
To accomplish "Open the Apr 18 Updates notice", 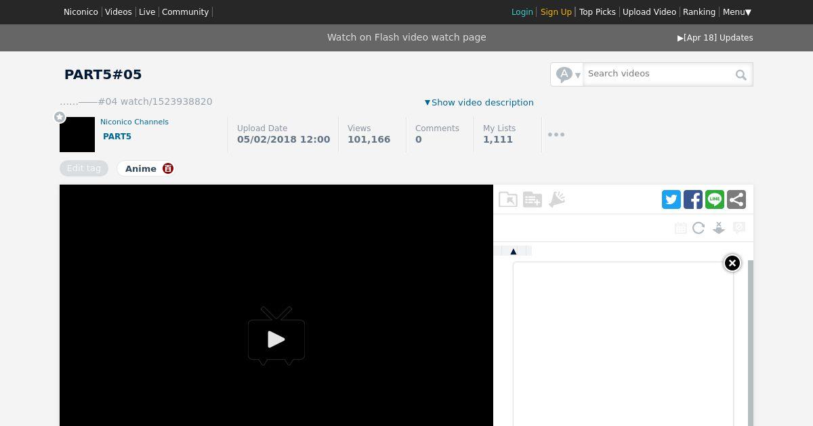I will [715, 38].
